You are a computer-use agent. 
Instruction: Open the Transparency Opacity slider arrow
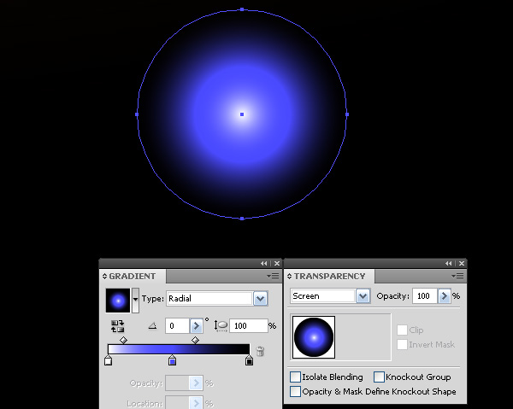[x=444, y=296]
